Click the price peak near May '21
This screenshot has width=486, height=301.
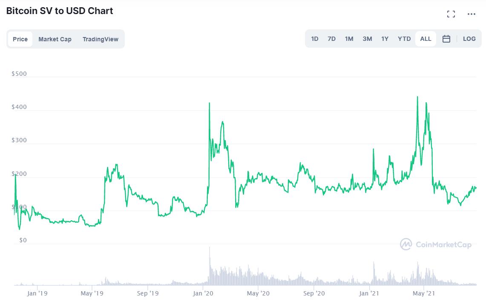click(x=418, y=97)
